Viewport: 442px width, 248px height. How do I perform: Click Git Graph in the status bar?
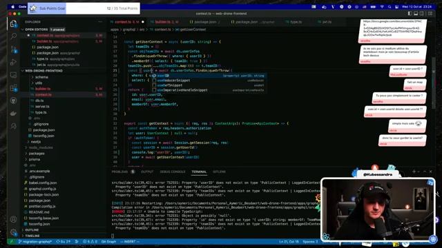tap(108, 242)
